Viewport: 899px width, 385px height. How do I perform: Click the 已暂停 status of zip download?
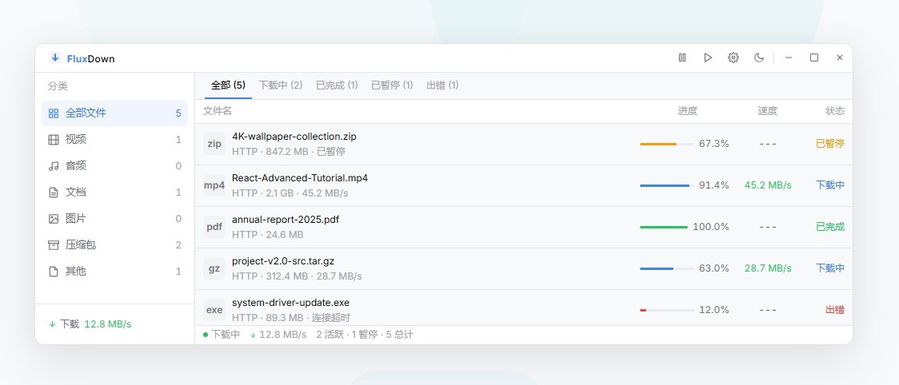830,144
